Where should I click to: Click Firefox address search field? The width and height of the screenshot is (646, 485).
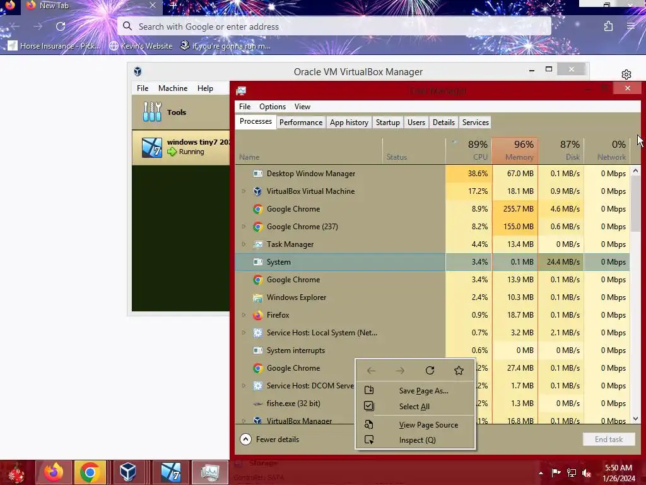pos(334,27)
